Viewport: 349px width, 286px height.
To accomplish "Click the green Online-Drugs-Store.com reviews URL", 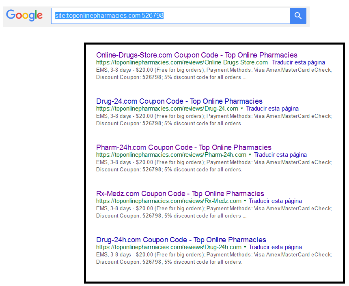I will click(182, 62).
